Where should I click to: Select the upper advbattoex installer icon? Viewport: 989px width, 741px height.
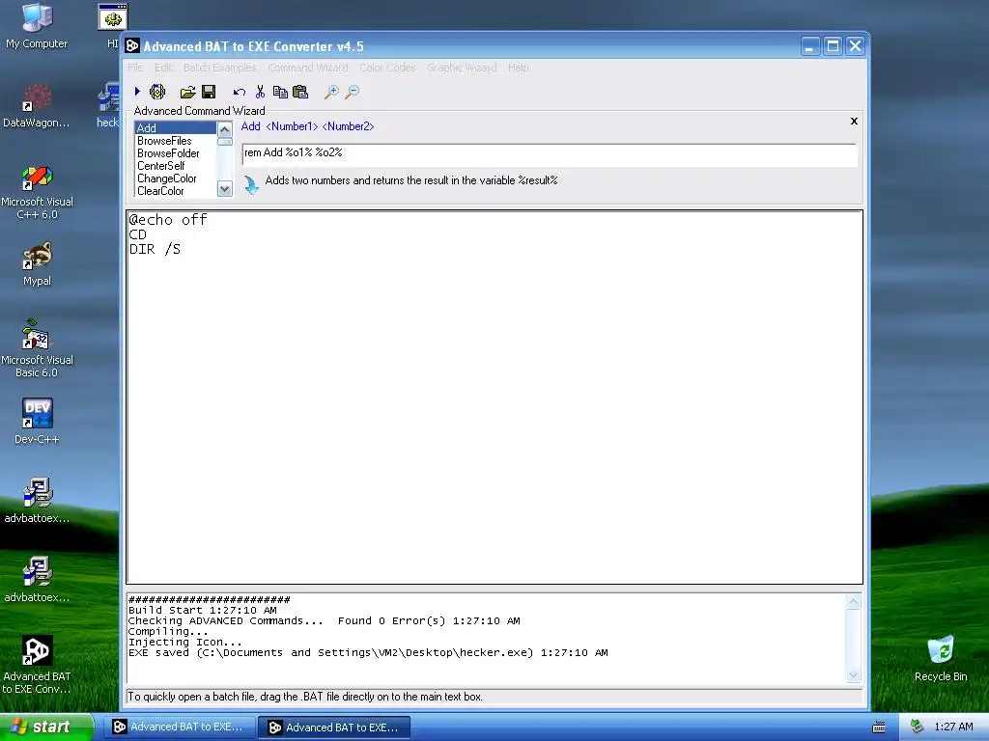(37, 501)
